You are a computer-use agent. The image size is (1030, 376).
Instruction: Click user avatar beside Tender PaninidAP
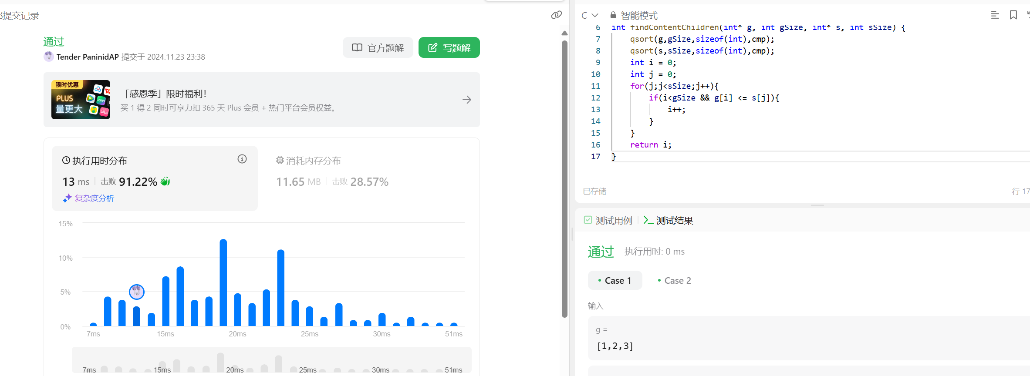49,57
